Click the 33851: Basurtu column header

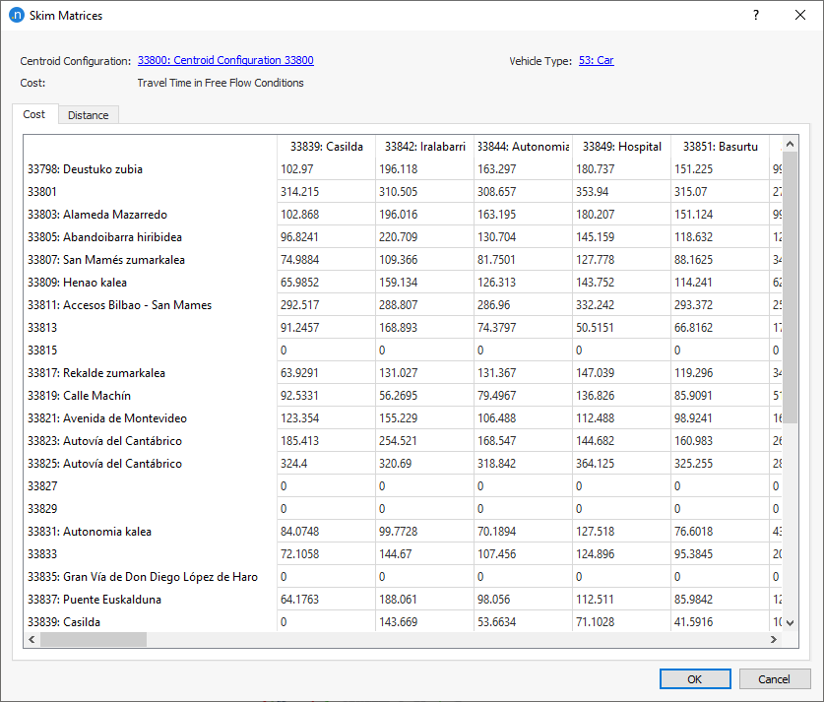click(x=720, y=147)
